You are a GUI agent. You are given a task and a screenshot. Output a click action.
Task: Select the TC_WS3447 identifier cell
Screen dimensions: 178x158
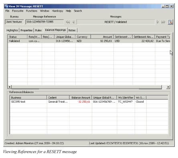point(126,102)
